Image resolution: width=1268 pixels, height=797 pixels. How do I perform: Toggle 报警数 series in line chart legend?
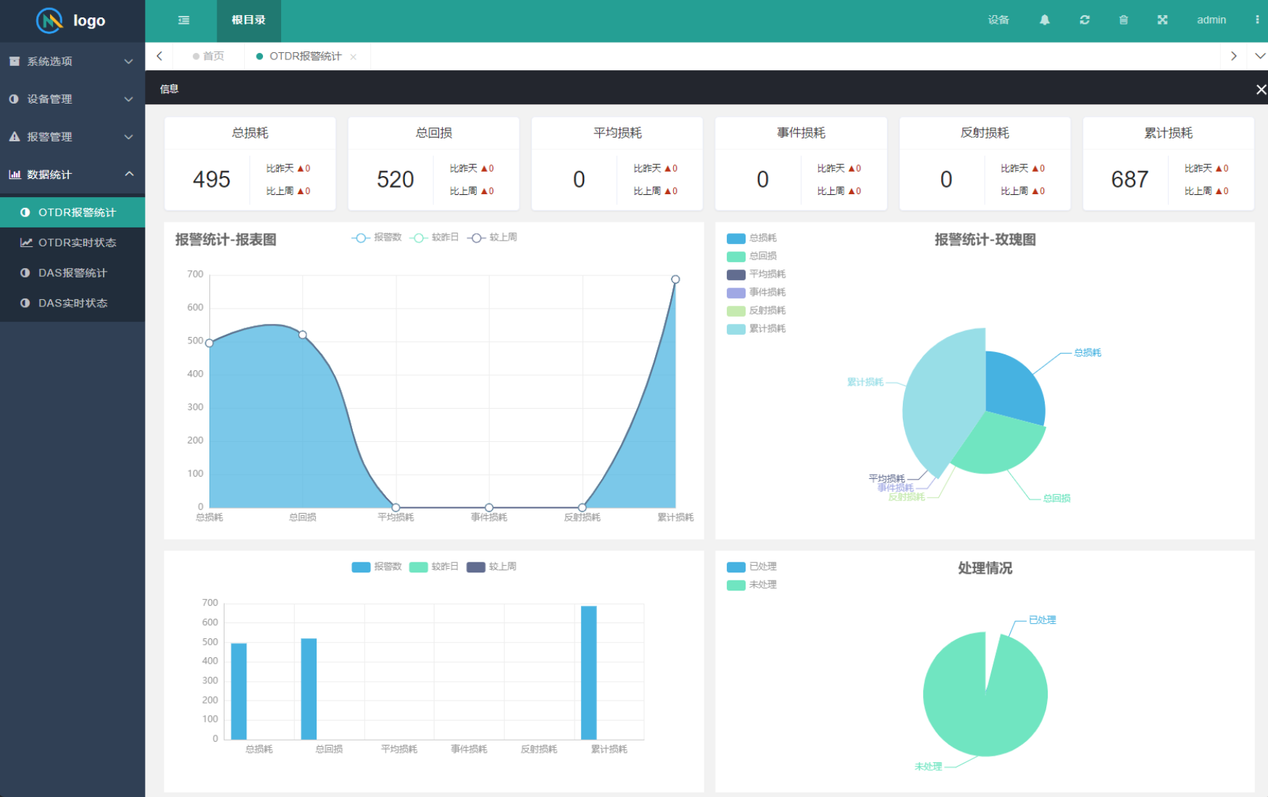point(377,238)
